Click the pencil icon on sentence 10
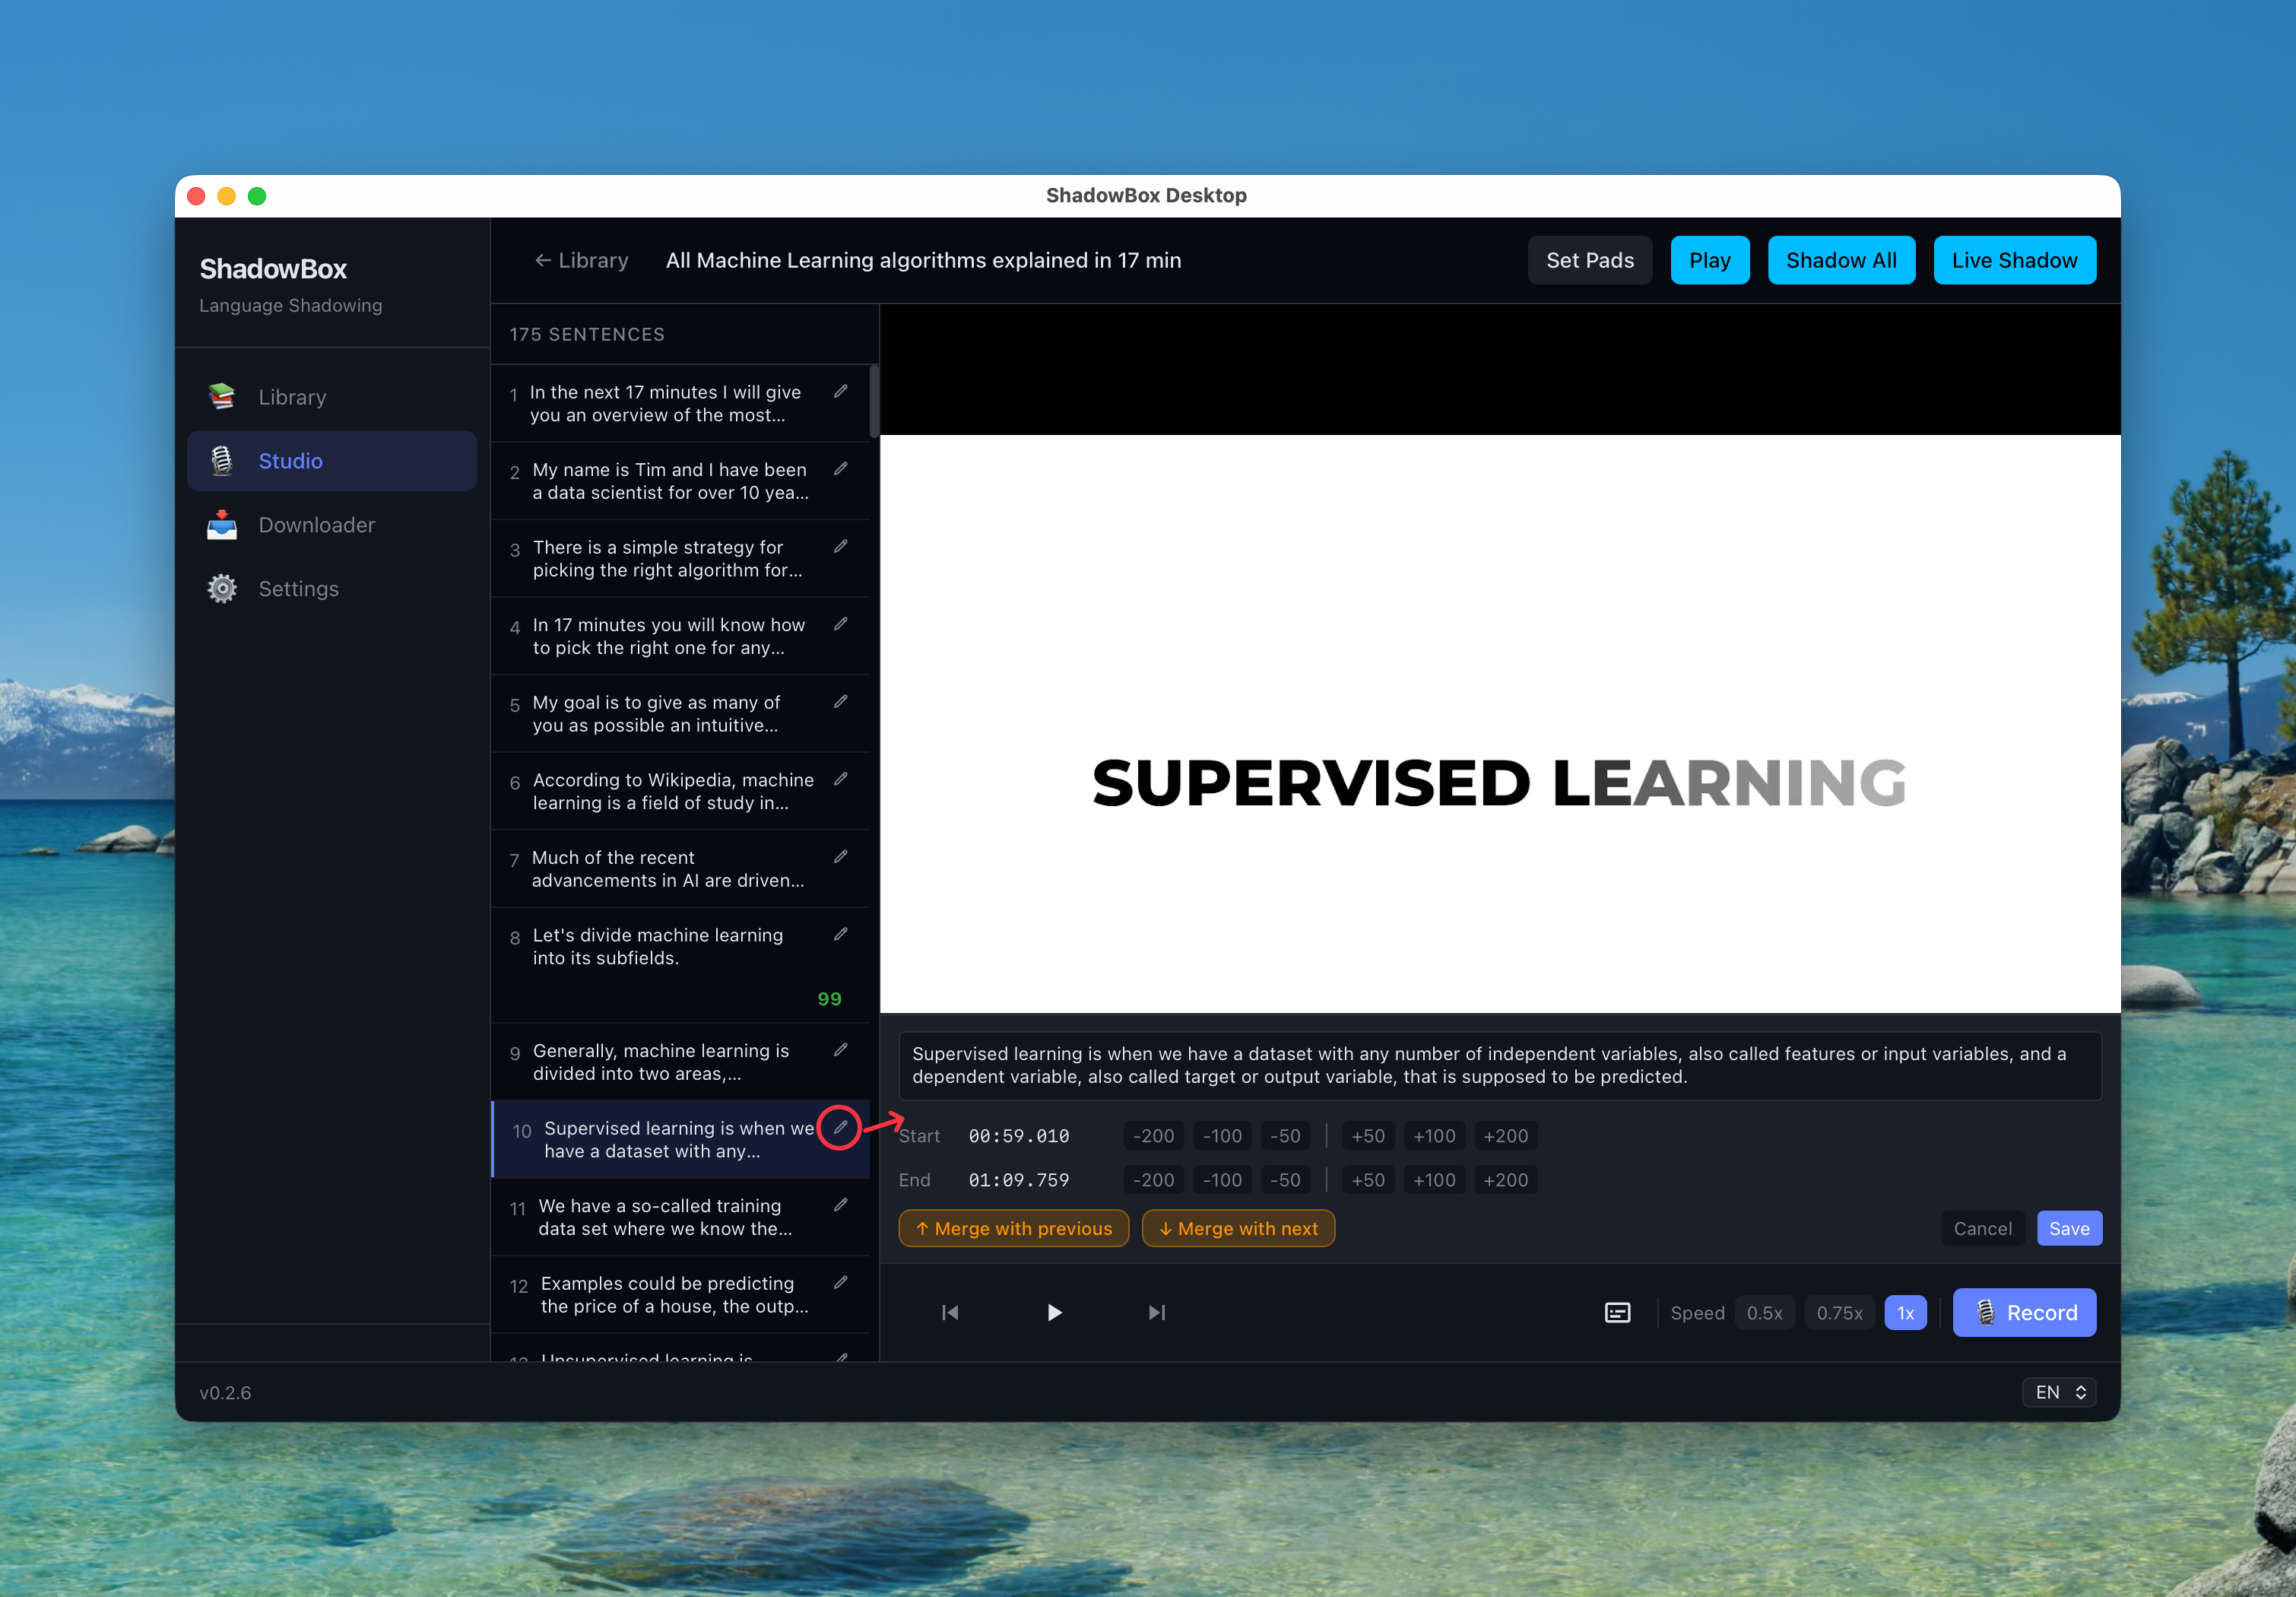The image size is (2296, 1597). pos(841,1128)
